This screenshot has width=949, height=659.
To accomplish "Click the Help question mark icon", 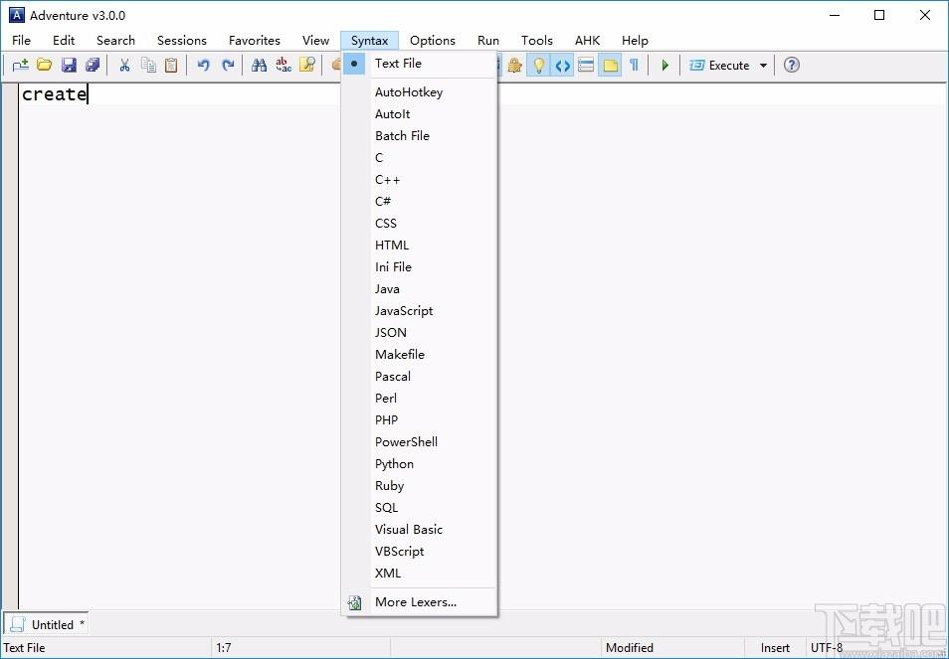I will (x=791, y=65).
